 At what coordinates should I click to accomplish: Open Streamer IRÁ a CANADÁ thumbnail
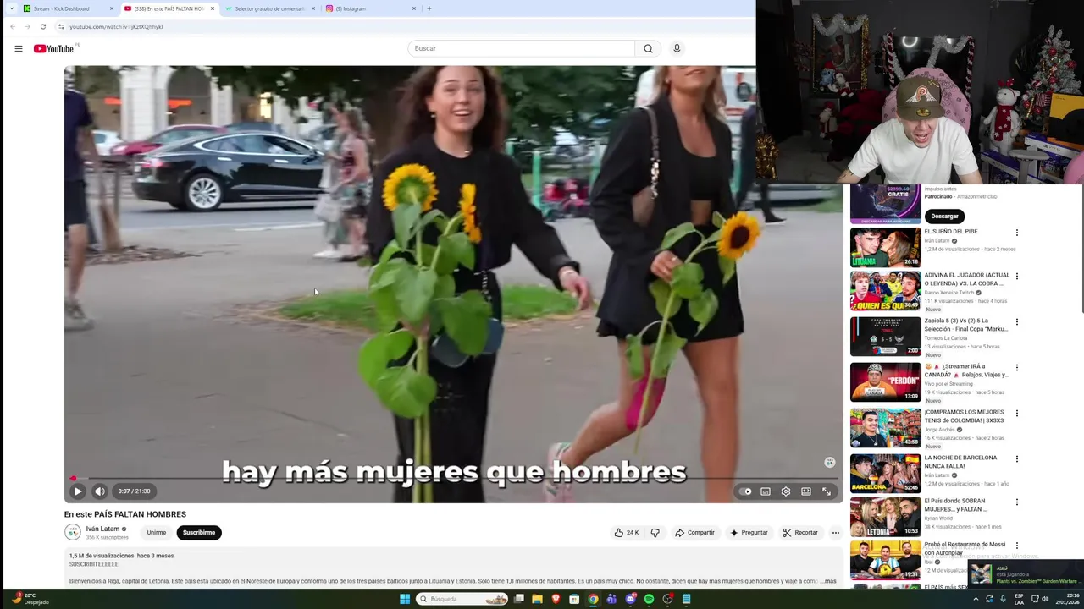[x=885, y=382]
